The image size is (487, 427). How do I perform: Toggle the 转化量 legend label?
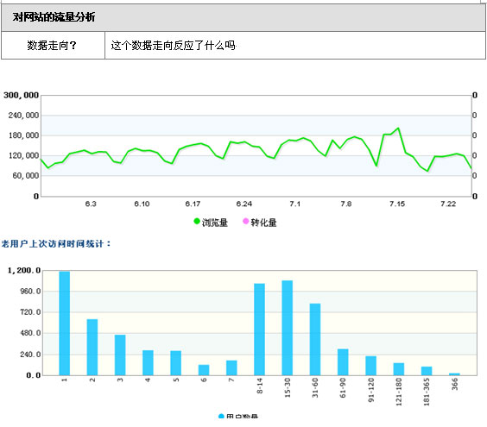point(263,223)
